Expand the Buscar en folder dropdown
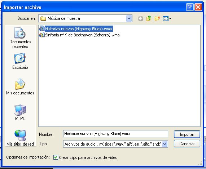The height and width of the screenshot is (169, 206). click(x=129, y=18)
